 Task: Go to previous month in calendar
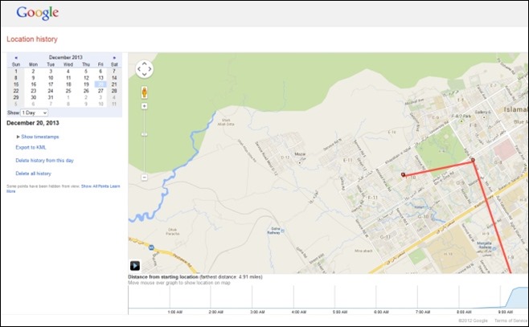pos(16,58)
